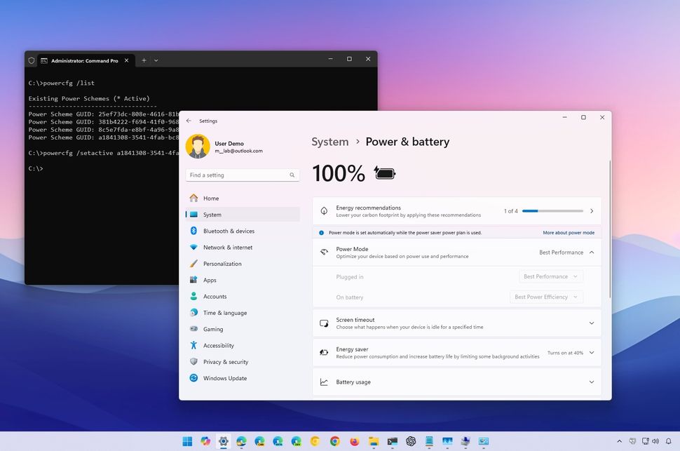Expand the Battery usage section
The width and height of the screenshot is (680, 451).
pyautogui.click(x=592, y=382)
